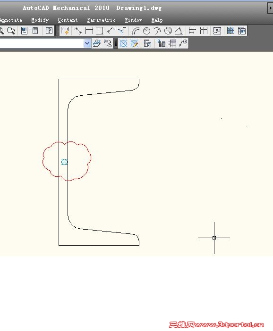Expand the layer dropdown arrow
Image resolution: width=273 pixels, height=331 pixels.
[x=87, y=43]
